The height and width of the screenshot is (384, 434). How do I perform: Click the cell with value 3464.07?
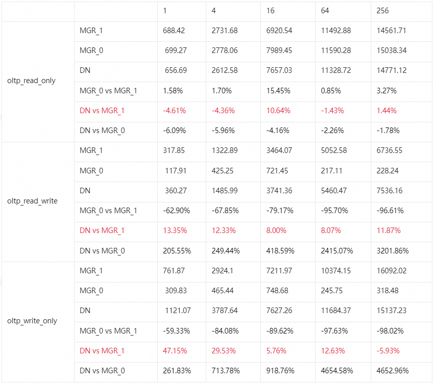point(279,150)
